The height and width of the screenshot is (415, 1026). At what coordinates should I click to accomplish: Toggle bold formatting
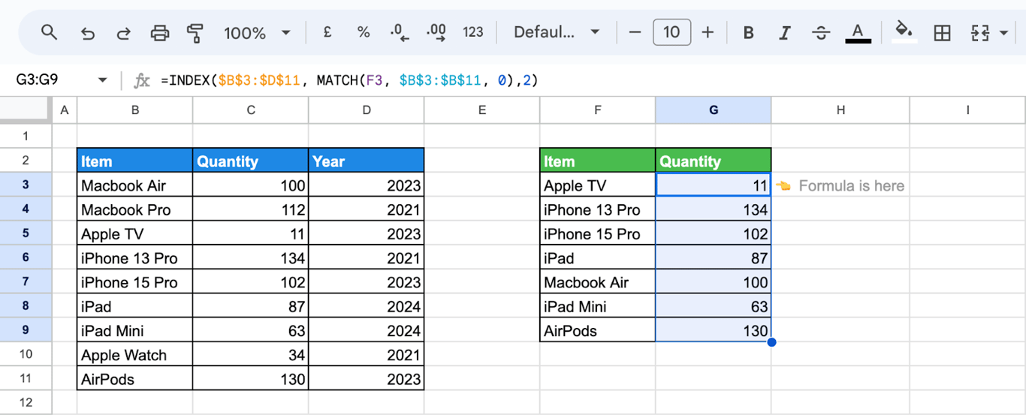(x=748, y=33)
